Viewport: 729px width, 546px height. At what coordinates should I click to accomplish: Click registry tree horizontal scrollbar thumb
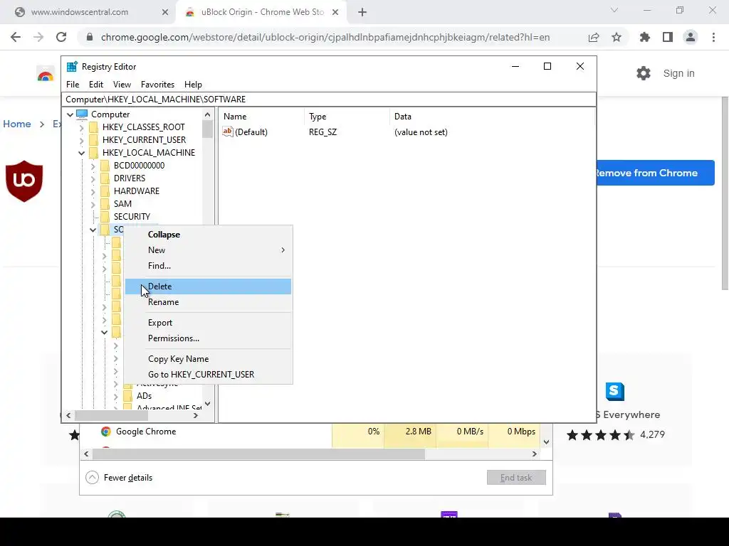click(x=111, y=415)
